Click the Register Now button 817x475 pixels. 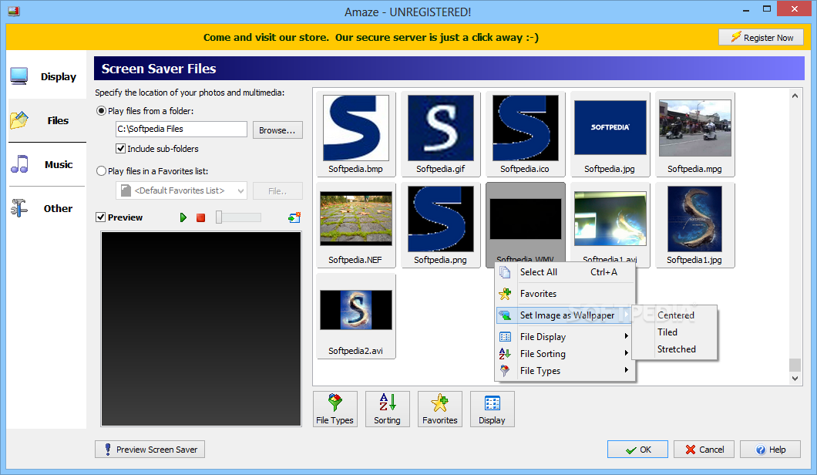pos(761,38)
